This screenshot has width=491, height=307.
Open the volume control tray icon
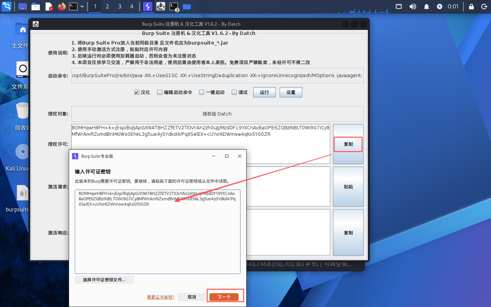(x=413, y=7)
